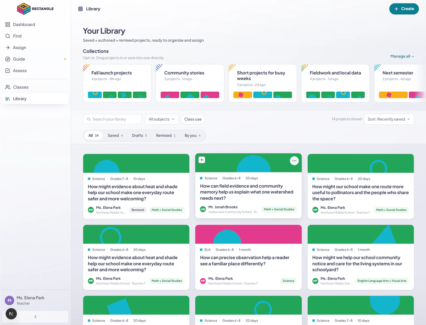This screenshot has height=325, width=426.
Task: Open the Fall launch projects collection
Action: (117, 83)
